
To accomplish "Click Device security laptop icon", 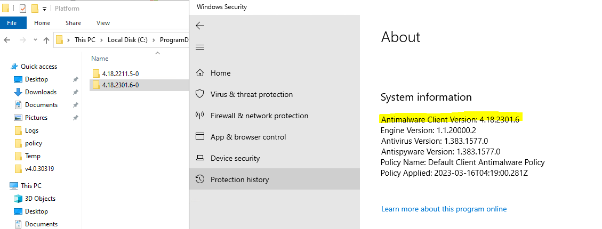I will click(199, 158).
